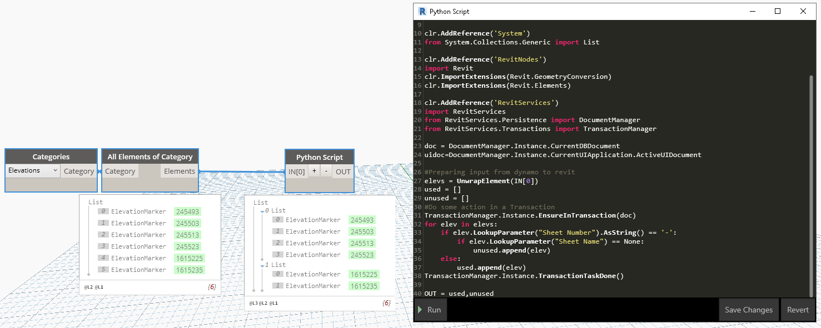
Task: Click line 18 AddReference('RevitServices')
Action: tap(491, 103)
